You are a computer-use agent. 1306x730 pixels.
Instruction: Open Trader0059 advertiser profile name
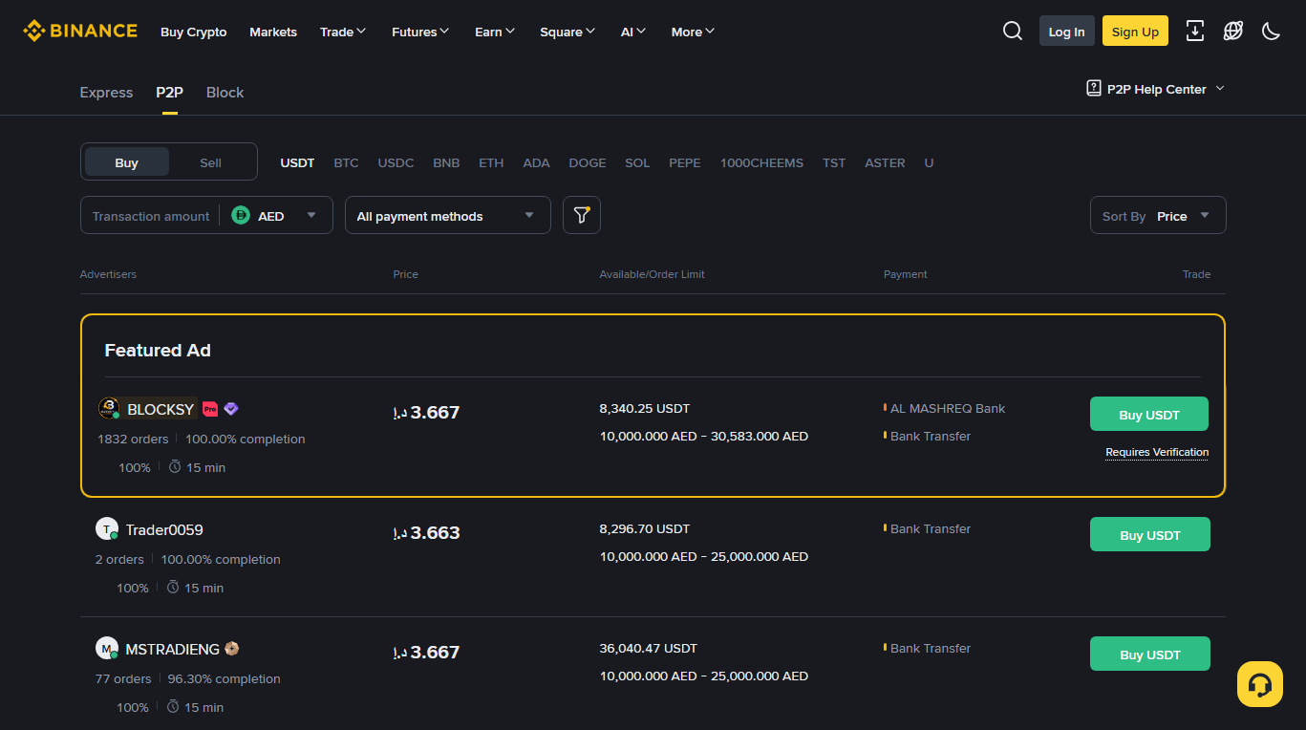(164, 529)
